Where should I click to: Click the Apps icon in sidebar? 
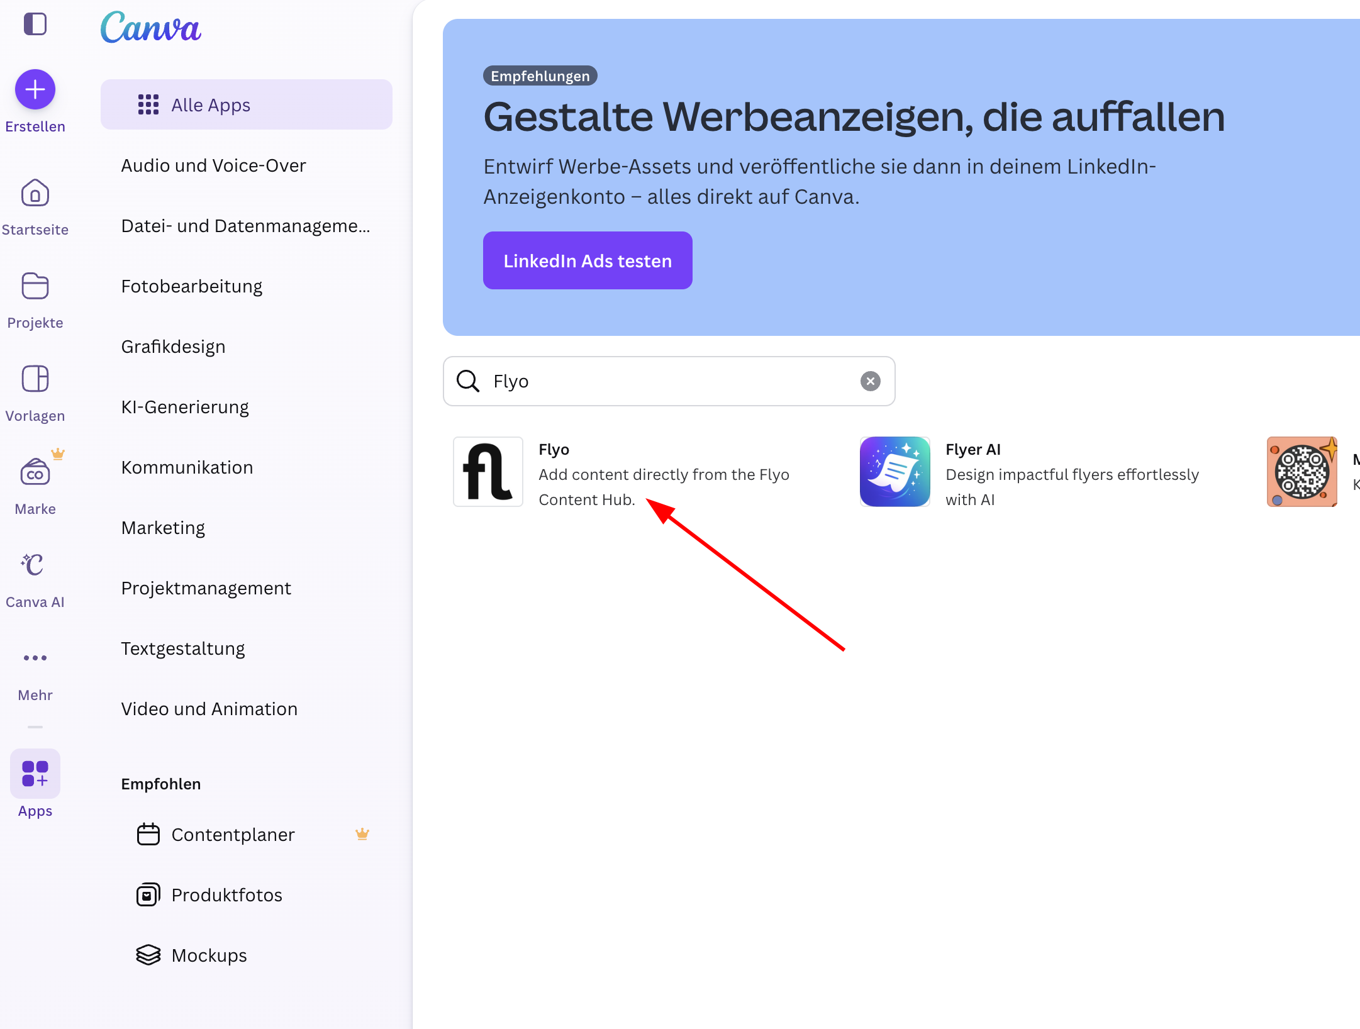[x=35, y=774]
